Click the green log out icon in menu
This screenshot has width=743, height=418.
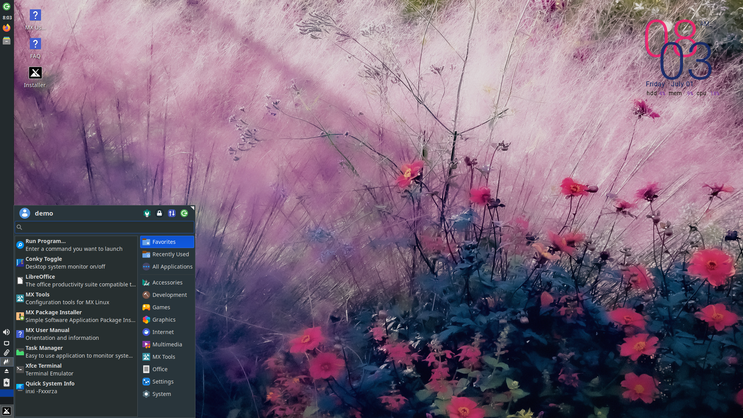tap(184, 213)
